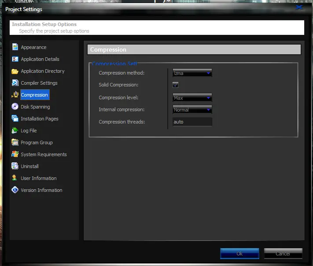This screenshot has width=313, height=266.
Task: Toggle the Solid Compression checkbox
Action: click(175, 85)
